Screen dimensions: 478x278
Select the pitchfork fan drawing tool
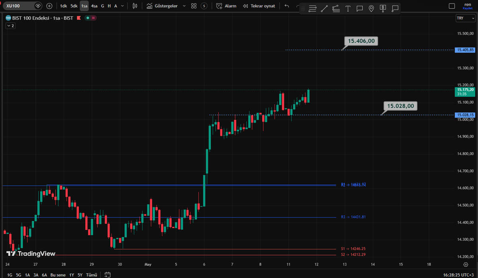point(336,8)
